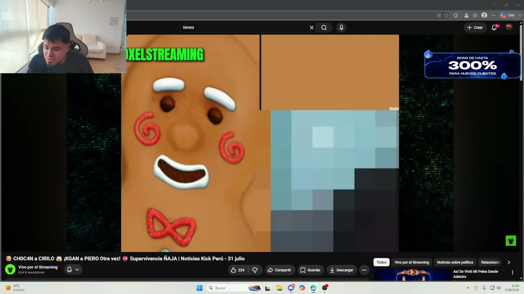This screenshot has width=524, height=294.
Task: Open the browser media control icon
Action: 466,16
